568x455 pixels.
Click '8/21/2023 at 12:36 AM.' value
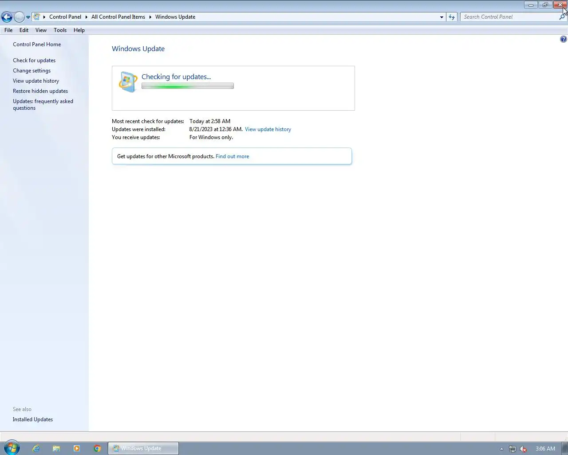[216, 129]
